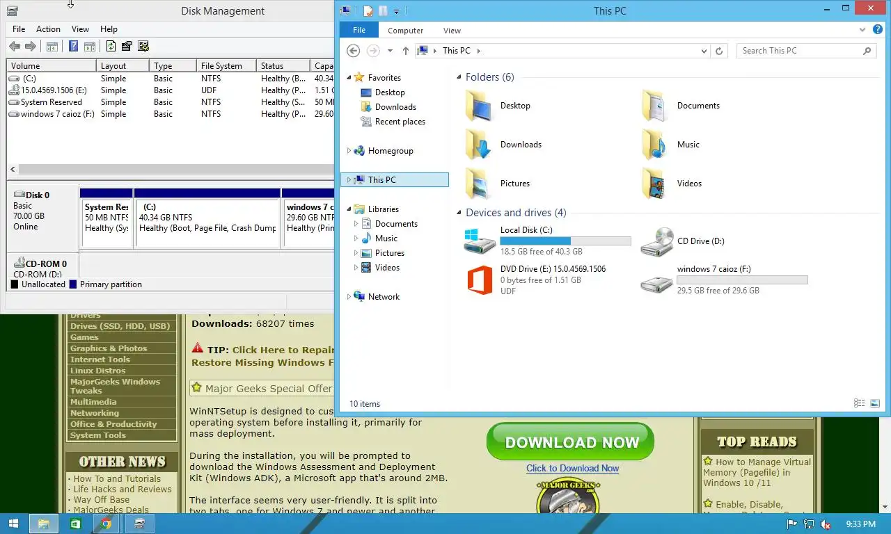
Task: Select Recent places under Favorites
Action: [400, 122]
